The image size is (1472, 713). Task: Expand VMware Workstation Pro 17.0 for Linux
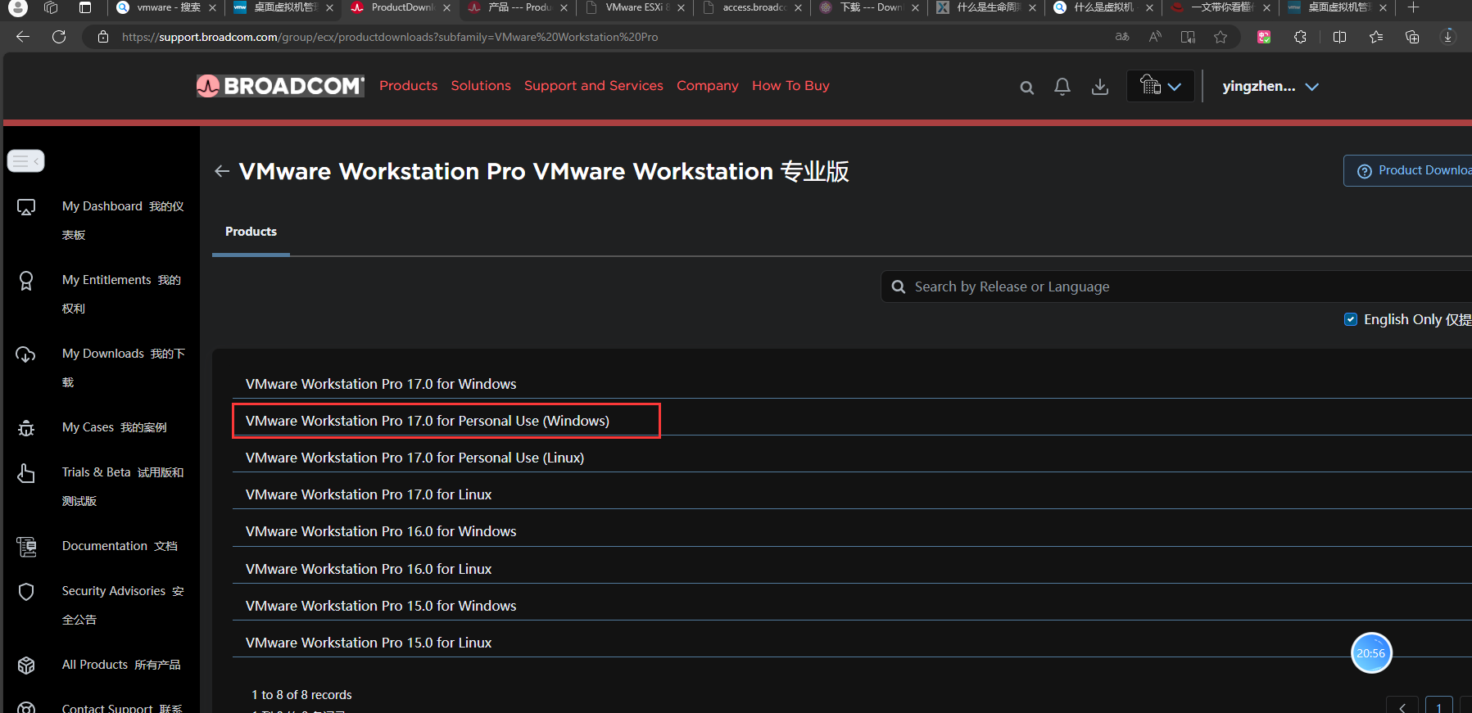click(x=852, y=494)
